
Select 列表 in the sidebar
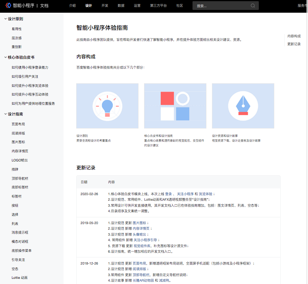(15, 224)
